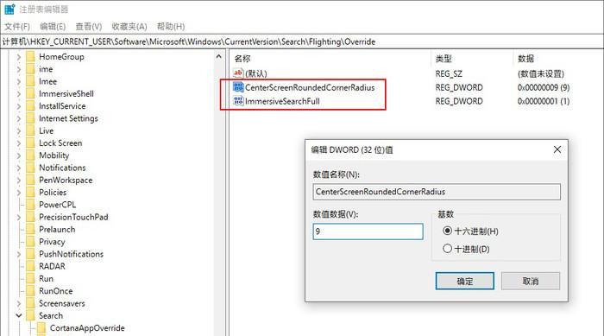Click the Registry Editor app icon in title bar
The image size is (604, 336).
point(9,9)
